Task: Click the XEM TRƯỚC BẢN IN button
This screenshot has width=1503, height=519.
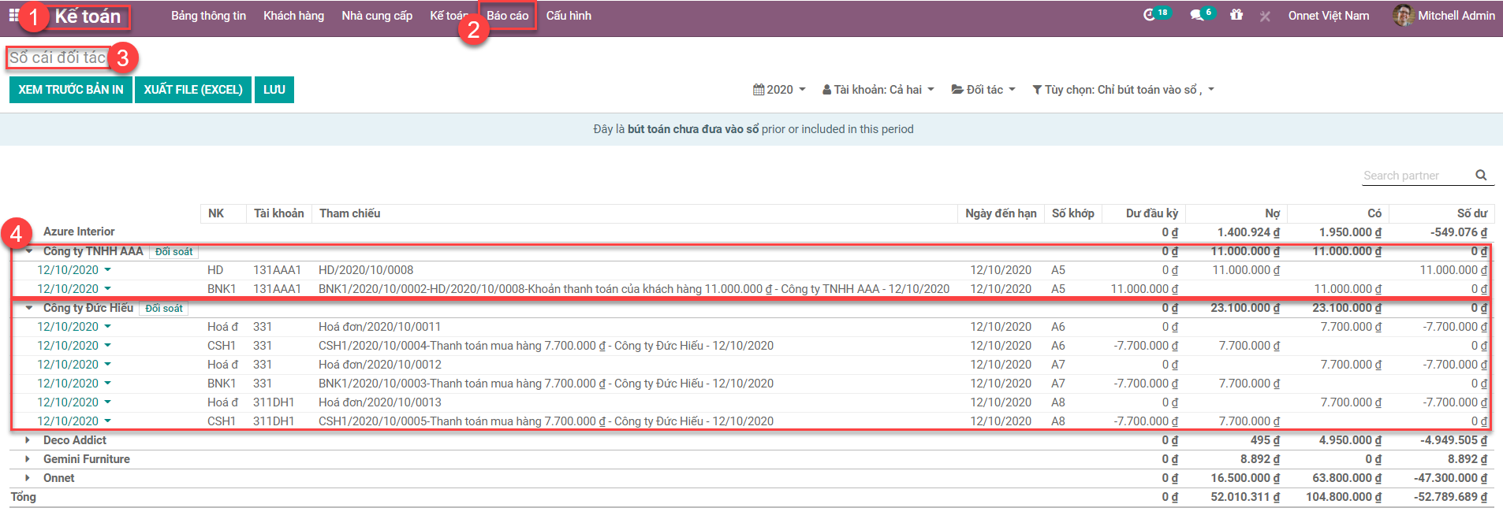Action: point(71,90)
